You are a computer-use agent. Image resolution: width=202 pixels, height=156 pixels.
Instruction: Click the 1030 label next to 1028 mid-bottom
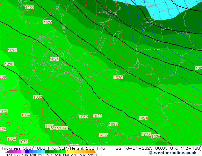click(x=83, y=117)
